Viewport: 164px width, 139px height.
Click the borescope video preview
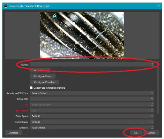point(82,35)
